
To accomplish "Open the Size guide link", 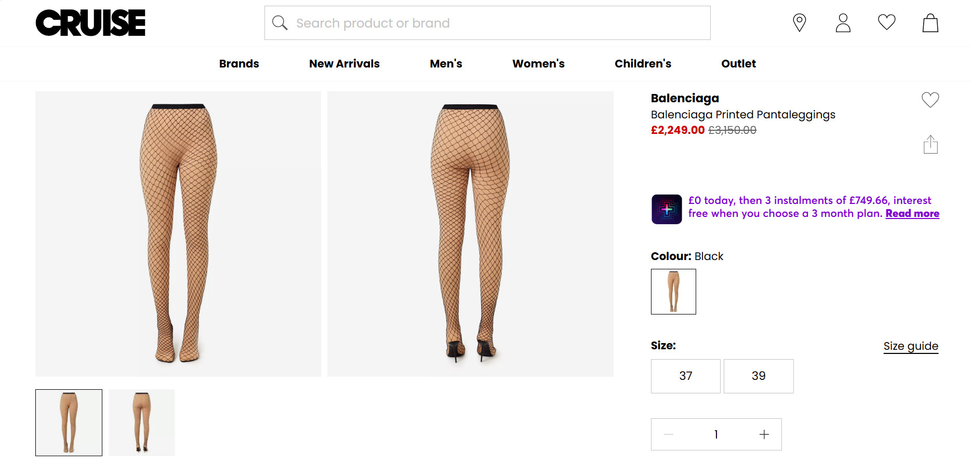I will (x=910, y=346).
